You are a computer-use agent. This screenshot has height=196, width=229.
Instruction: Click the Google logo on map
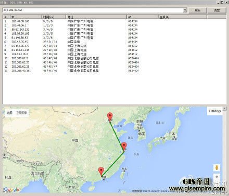tap(11, 189)
